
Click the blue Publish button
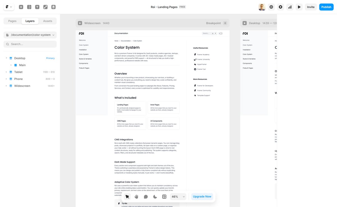coord(326,7)
